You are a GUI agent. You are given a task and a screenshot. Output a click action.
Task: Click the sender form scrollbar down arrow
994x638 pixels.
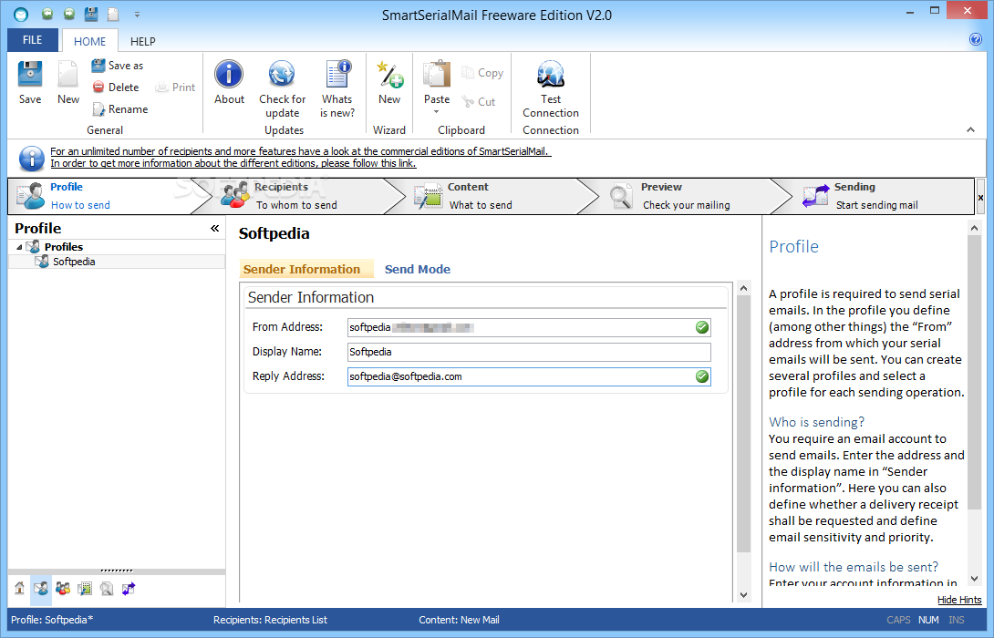click(x=744, y=595)
